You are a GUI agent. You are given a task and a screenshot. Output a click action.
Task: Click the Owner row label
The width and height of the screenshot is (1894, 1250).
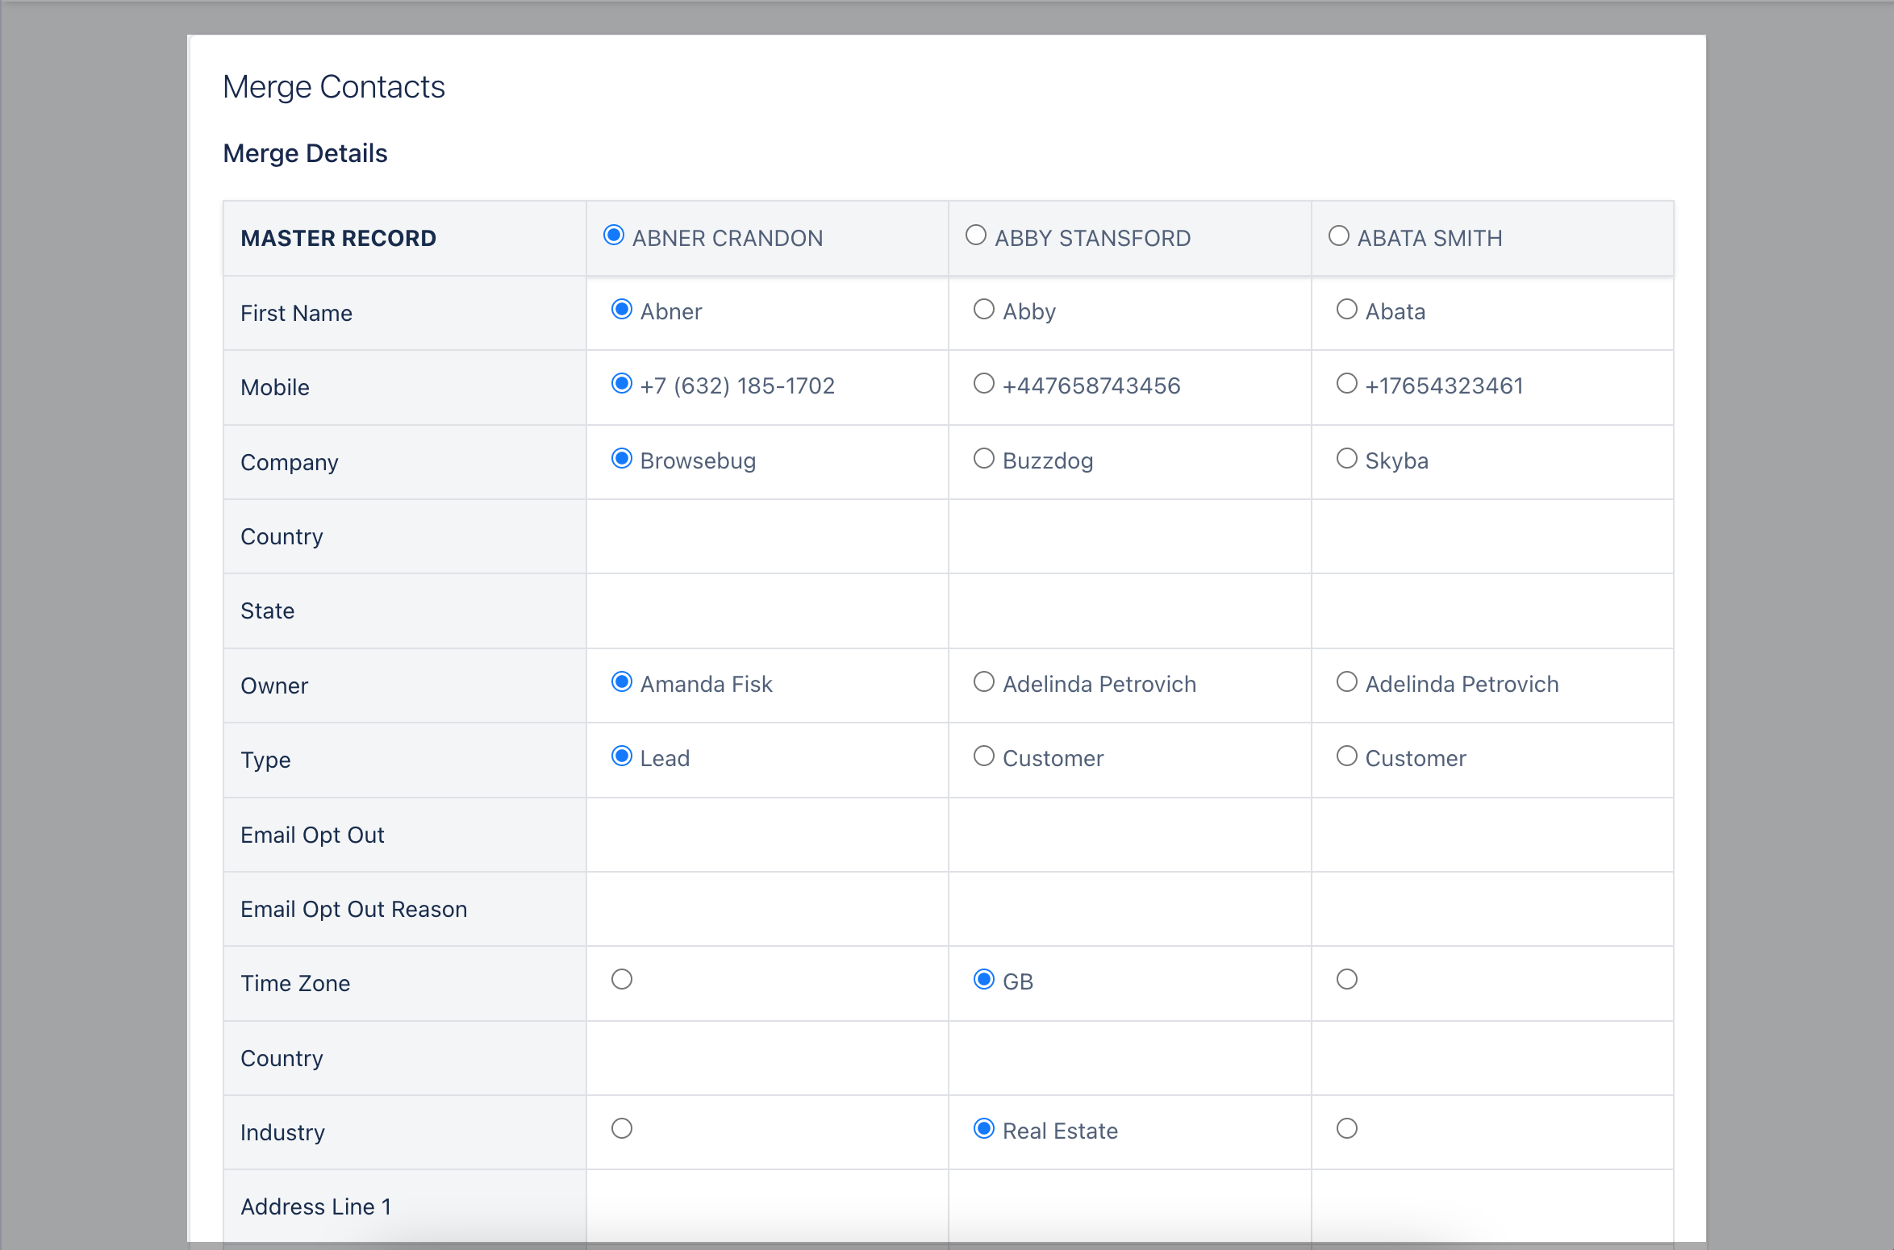click(274, 685)
